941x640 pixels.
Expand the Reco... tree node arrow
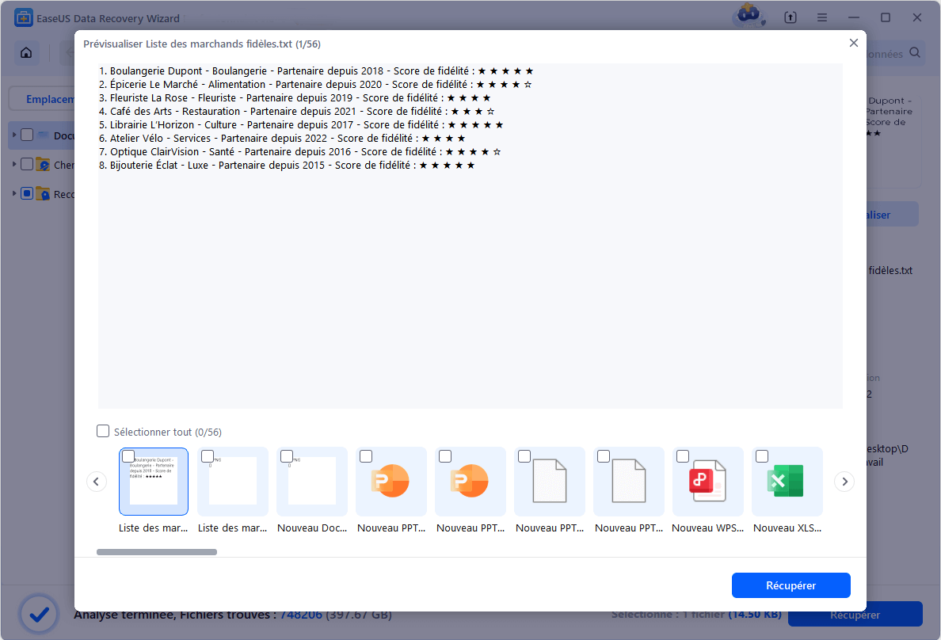point(13,194)
